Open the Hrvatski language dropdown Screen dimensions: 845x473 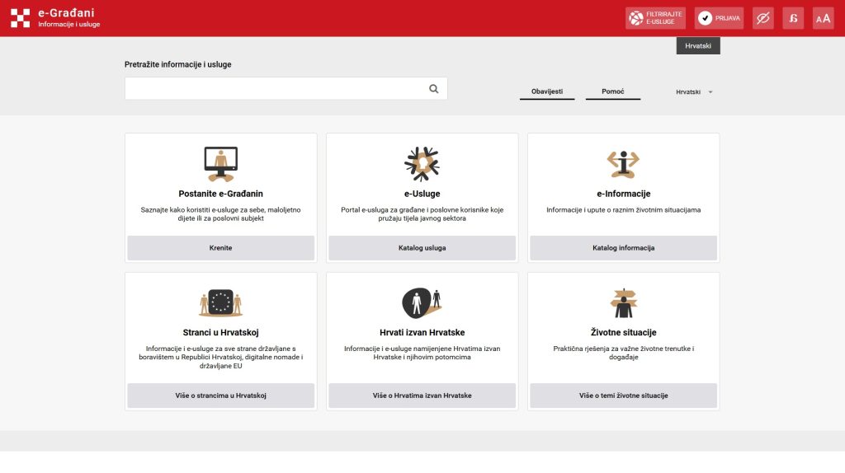(x=693, y=92)
